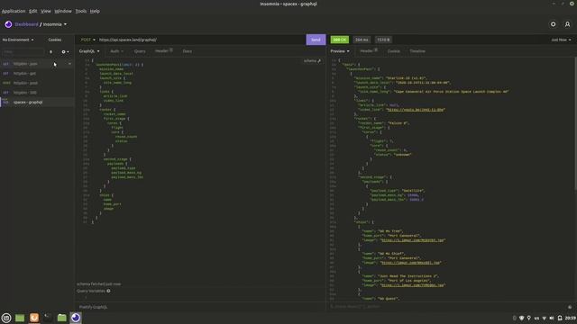577x324 pixels.
Task: Click the response size badge
Action: coord(383,40)
